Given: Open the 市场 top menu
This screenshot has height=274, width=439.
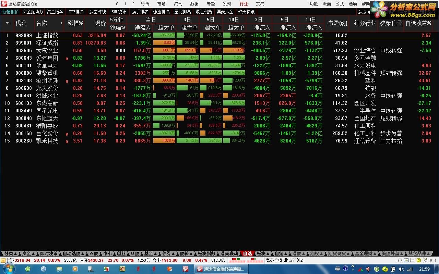Looking at the screenshot, I should pyautogui.click(x=161, y=4).
